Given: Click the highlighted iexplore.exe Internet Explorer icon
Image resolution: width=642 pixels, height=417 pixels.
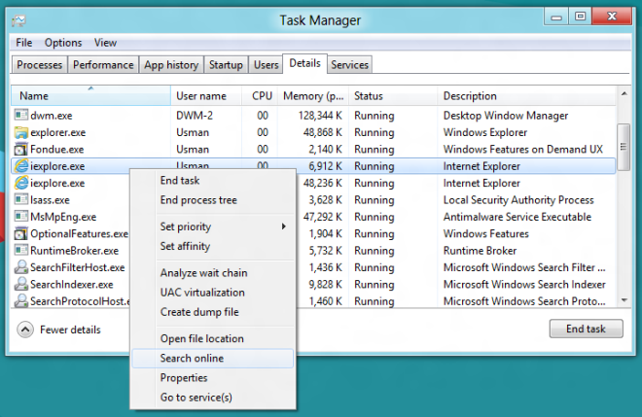Looking at the screenshot, I should [x=21, y=166].
